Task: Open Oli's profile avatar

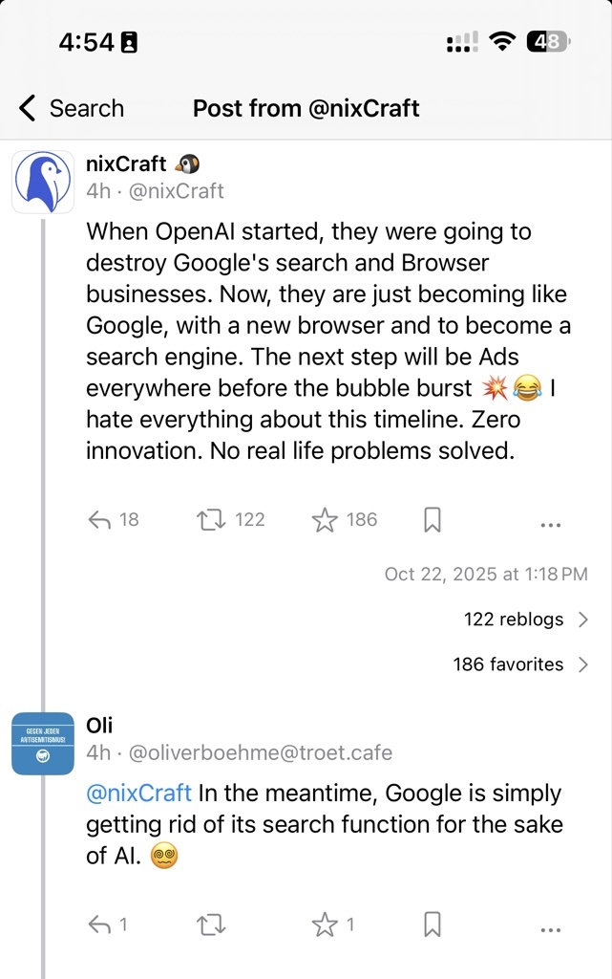Action: click(43, 743)
